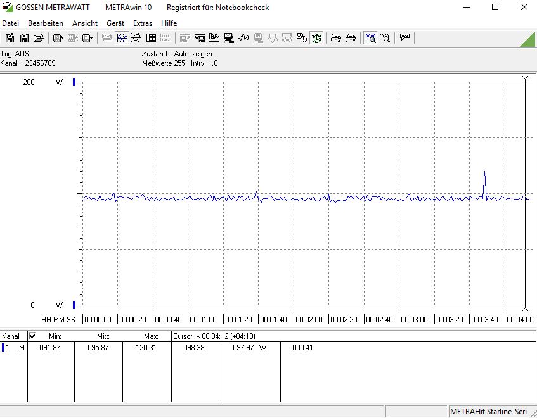
Task: Maximize the METRAwin 10 window
Action: tap(495, 7)
